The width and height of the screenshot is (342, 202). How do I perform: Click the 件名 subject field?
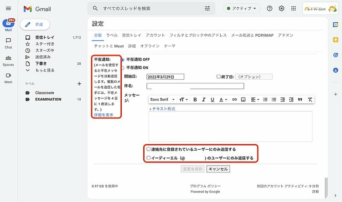(x=195, y=86)
